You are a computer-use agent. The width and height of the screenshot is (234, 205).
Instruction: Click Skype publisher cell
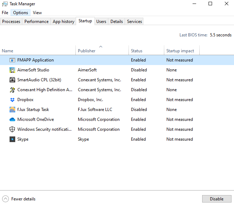pos(83,139)
